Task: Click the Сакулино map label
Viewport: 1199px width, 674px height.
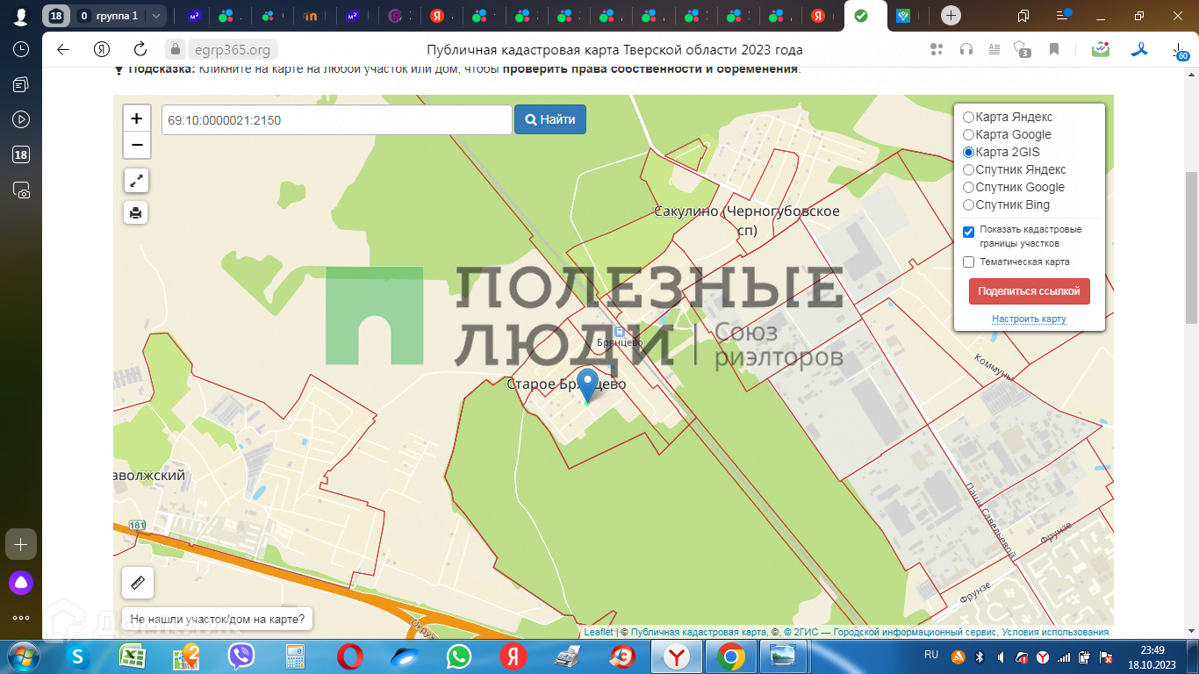Action: [x=747, y=220]
